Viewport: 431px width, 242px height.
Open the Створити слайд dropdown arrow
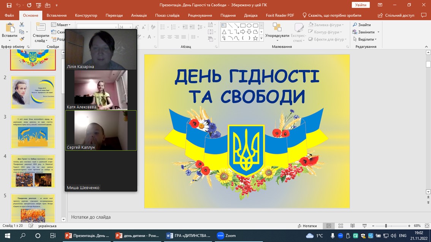click(46, 41)
